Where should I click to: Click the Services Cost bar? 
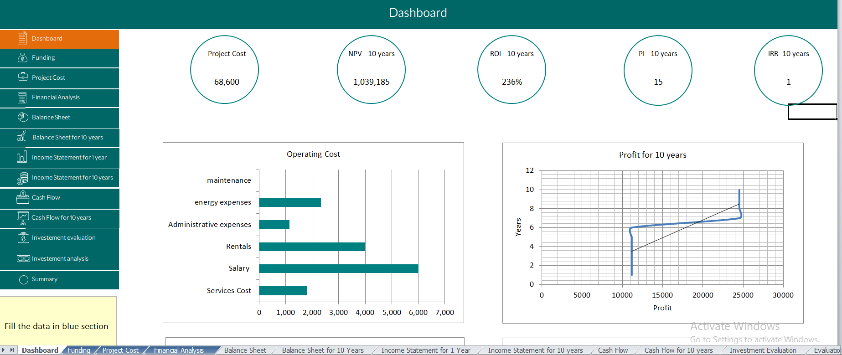point(283,290)
